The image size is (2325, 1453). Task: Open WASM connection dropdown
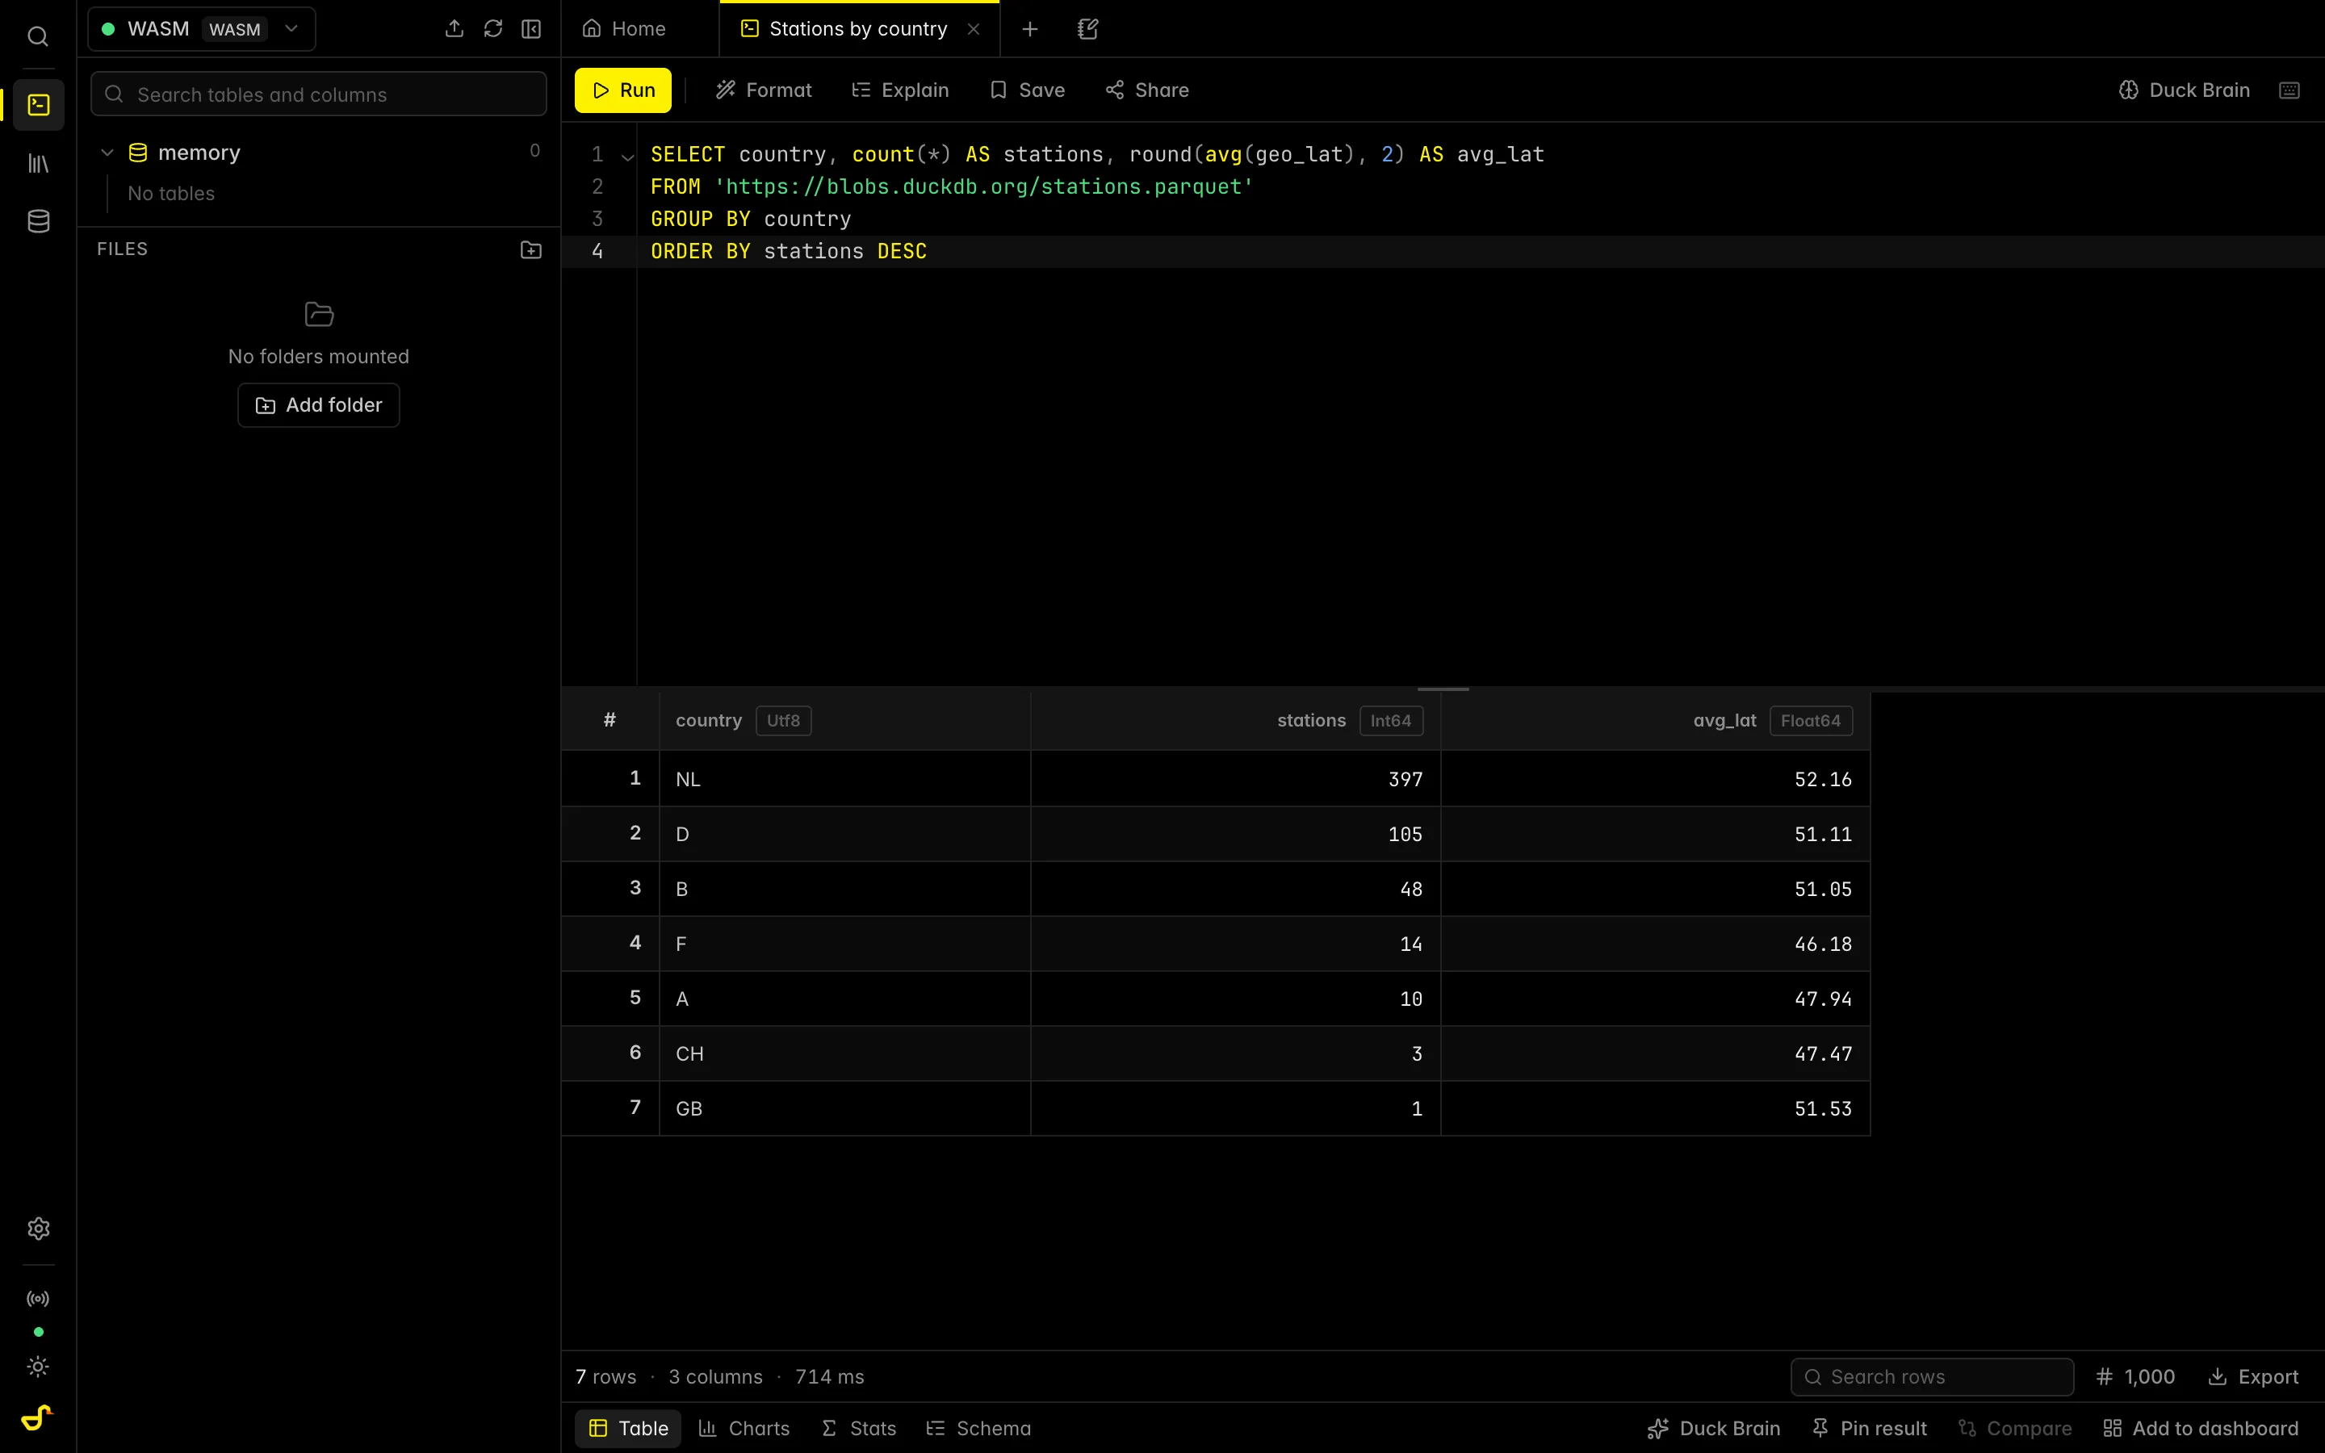click(x=202, y=29)
